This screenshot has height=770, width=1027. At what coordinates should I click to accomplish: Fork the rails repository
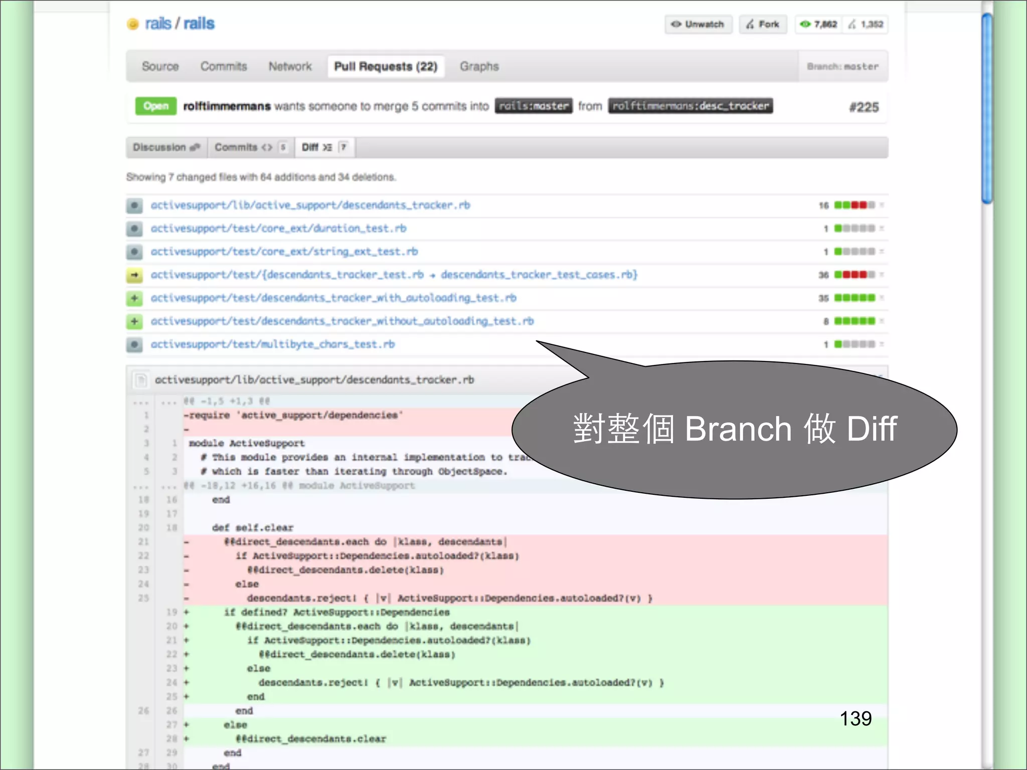763,24
